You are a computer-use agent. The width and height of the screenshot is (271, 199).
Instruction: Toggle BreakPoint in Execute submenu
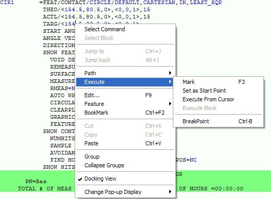click(x=218, y=121)
